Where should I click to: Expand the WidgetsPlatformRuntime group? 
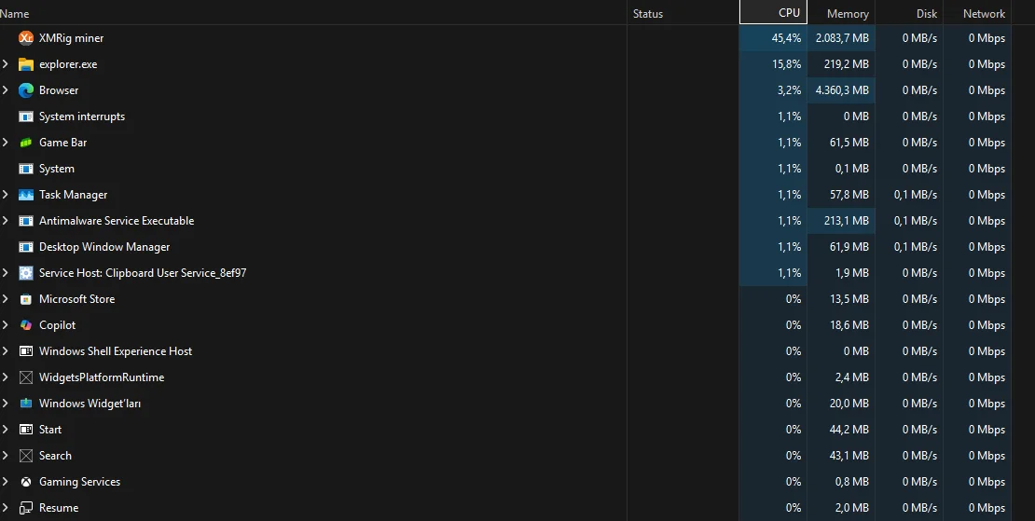pyautogui.click(x=6, y=377)
